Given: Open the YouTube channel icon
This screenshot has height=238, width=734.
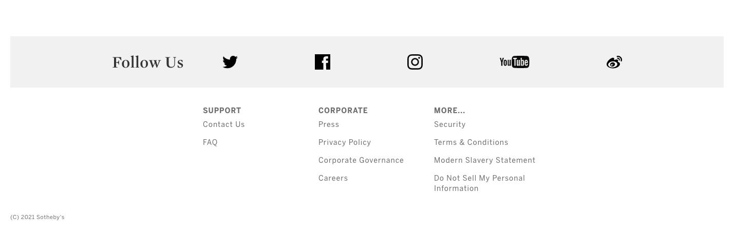Looking at the screenshot, I should coord(514,62).
